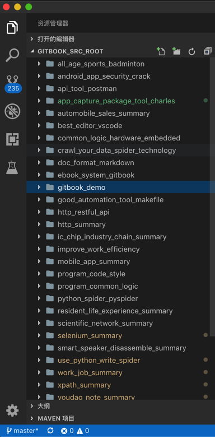Click the New Folder icon
215x437 pixels.
[176, 51]
